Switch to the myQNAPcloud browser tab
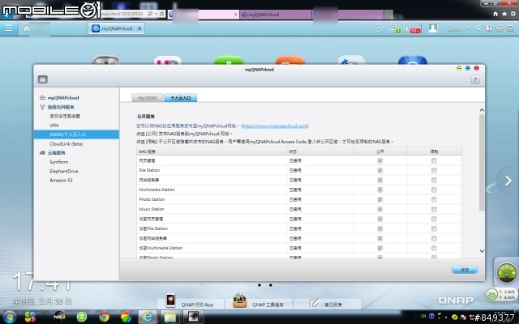 (x=276, y=15)
